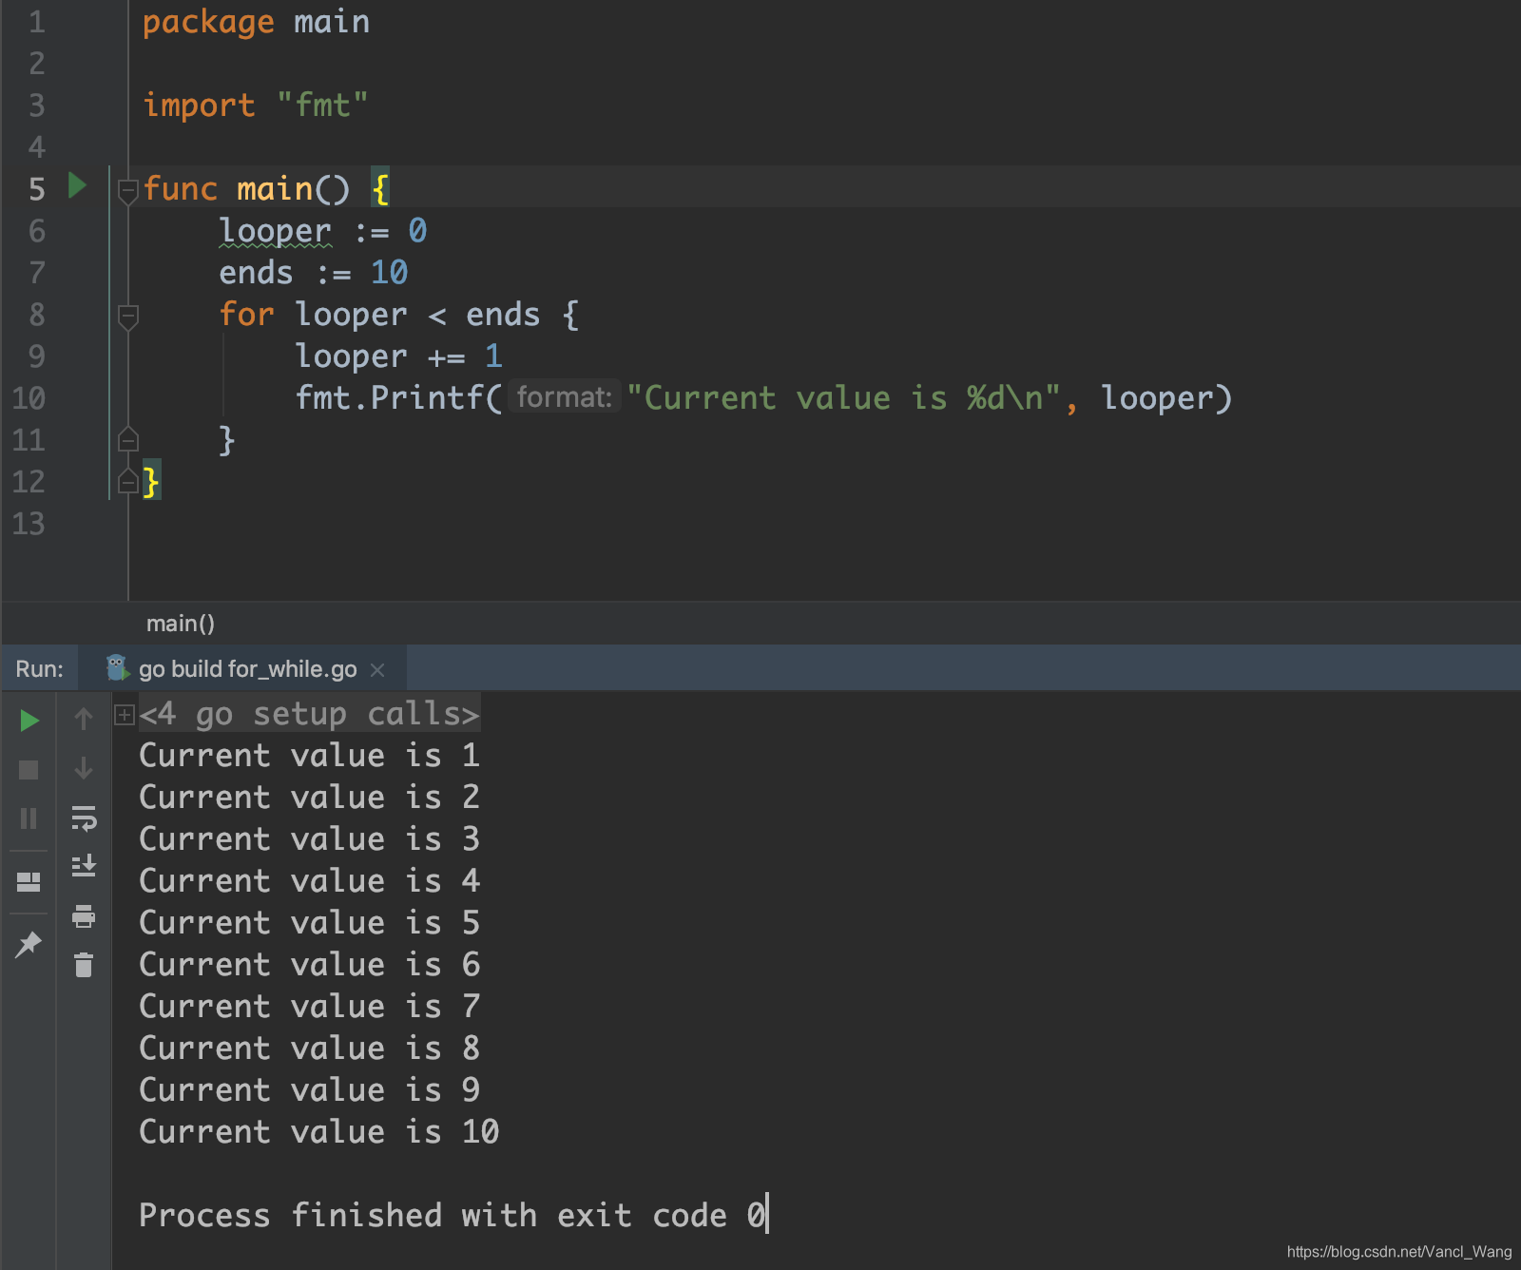Rerun the program with the green play button
This screenshot has width=1521, height=1270.
click(x=29, y=721)
